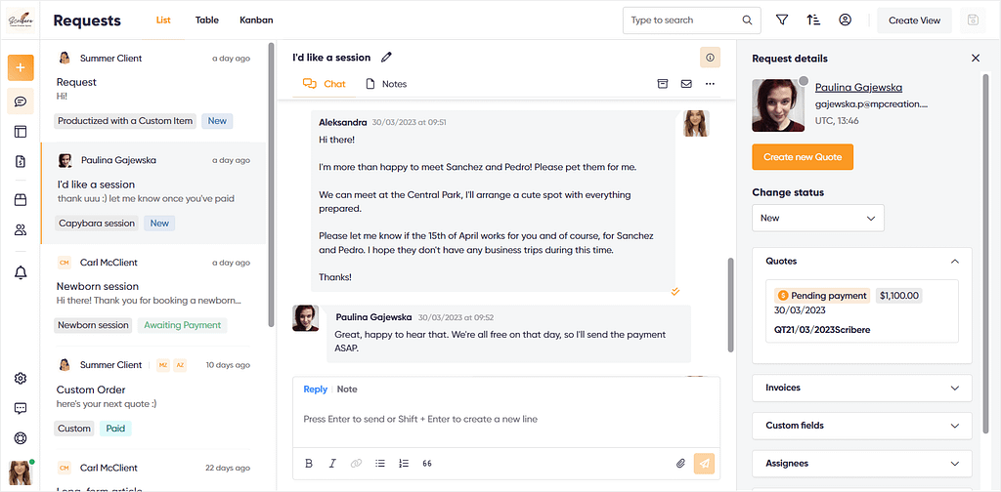Open Summer Client 'Request' list item

point(153,91)
